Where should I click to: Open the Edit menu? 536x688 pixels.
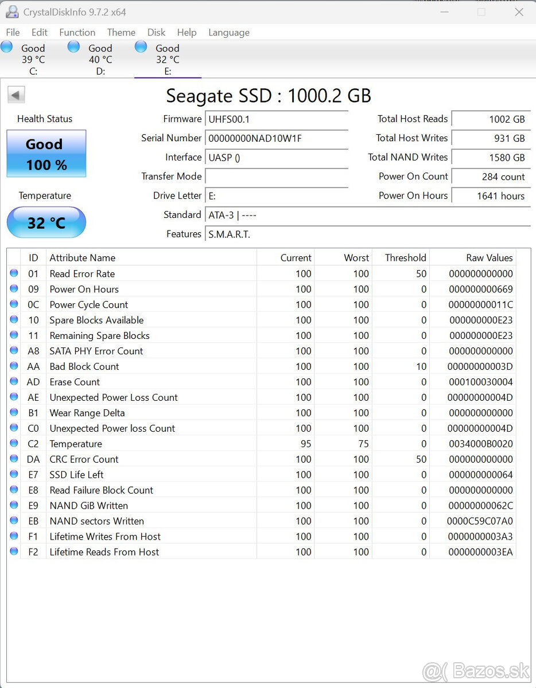(40, 32)
